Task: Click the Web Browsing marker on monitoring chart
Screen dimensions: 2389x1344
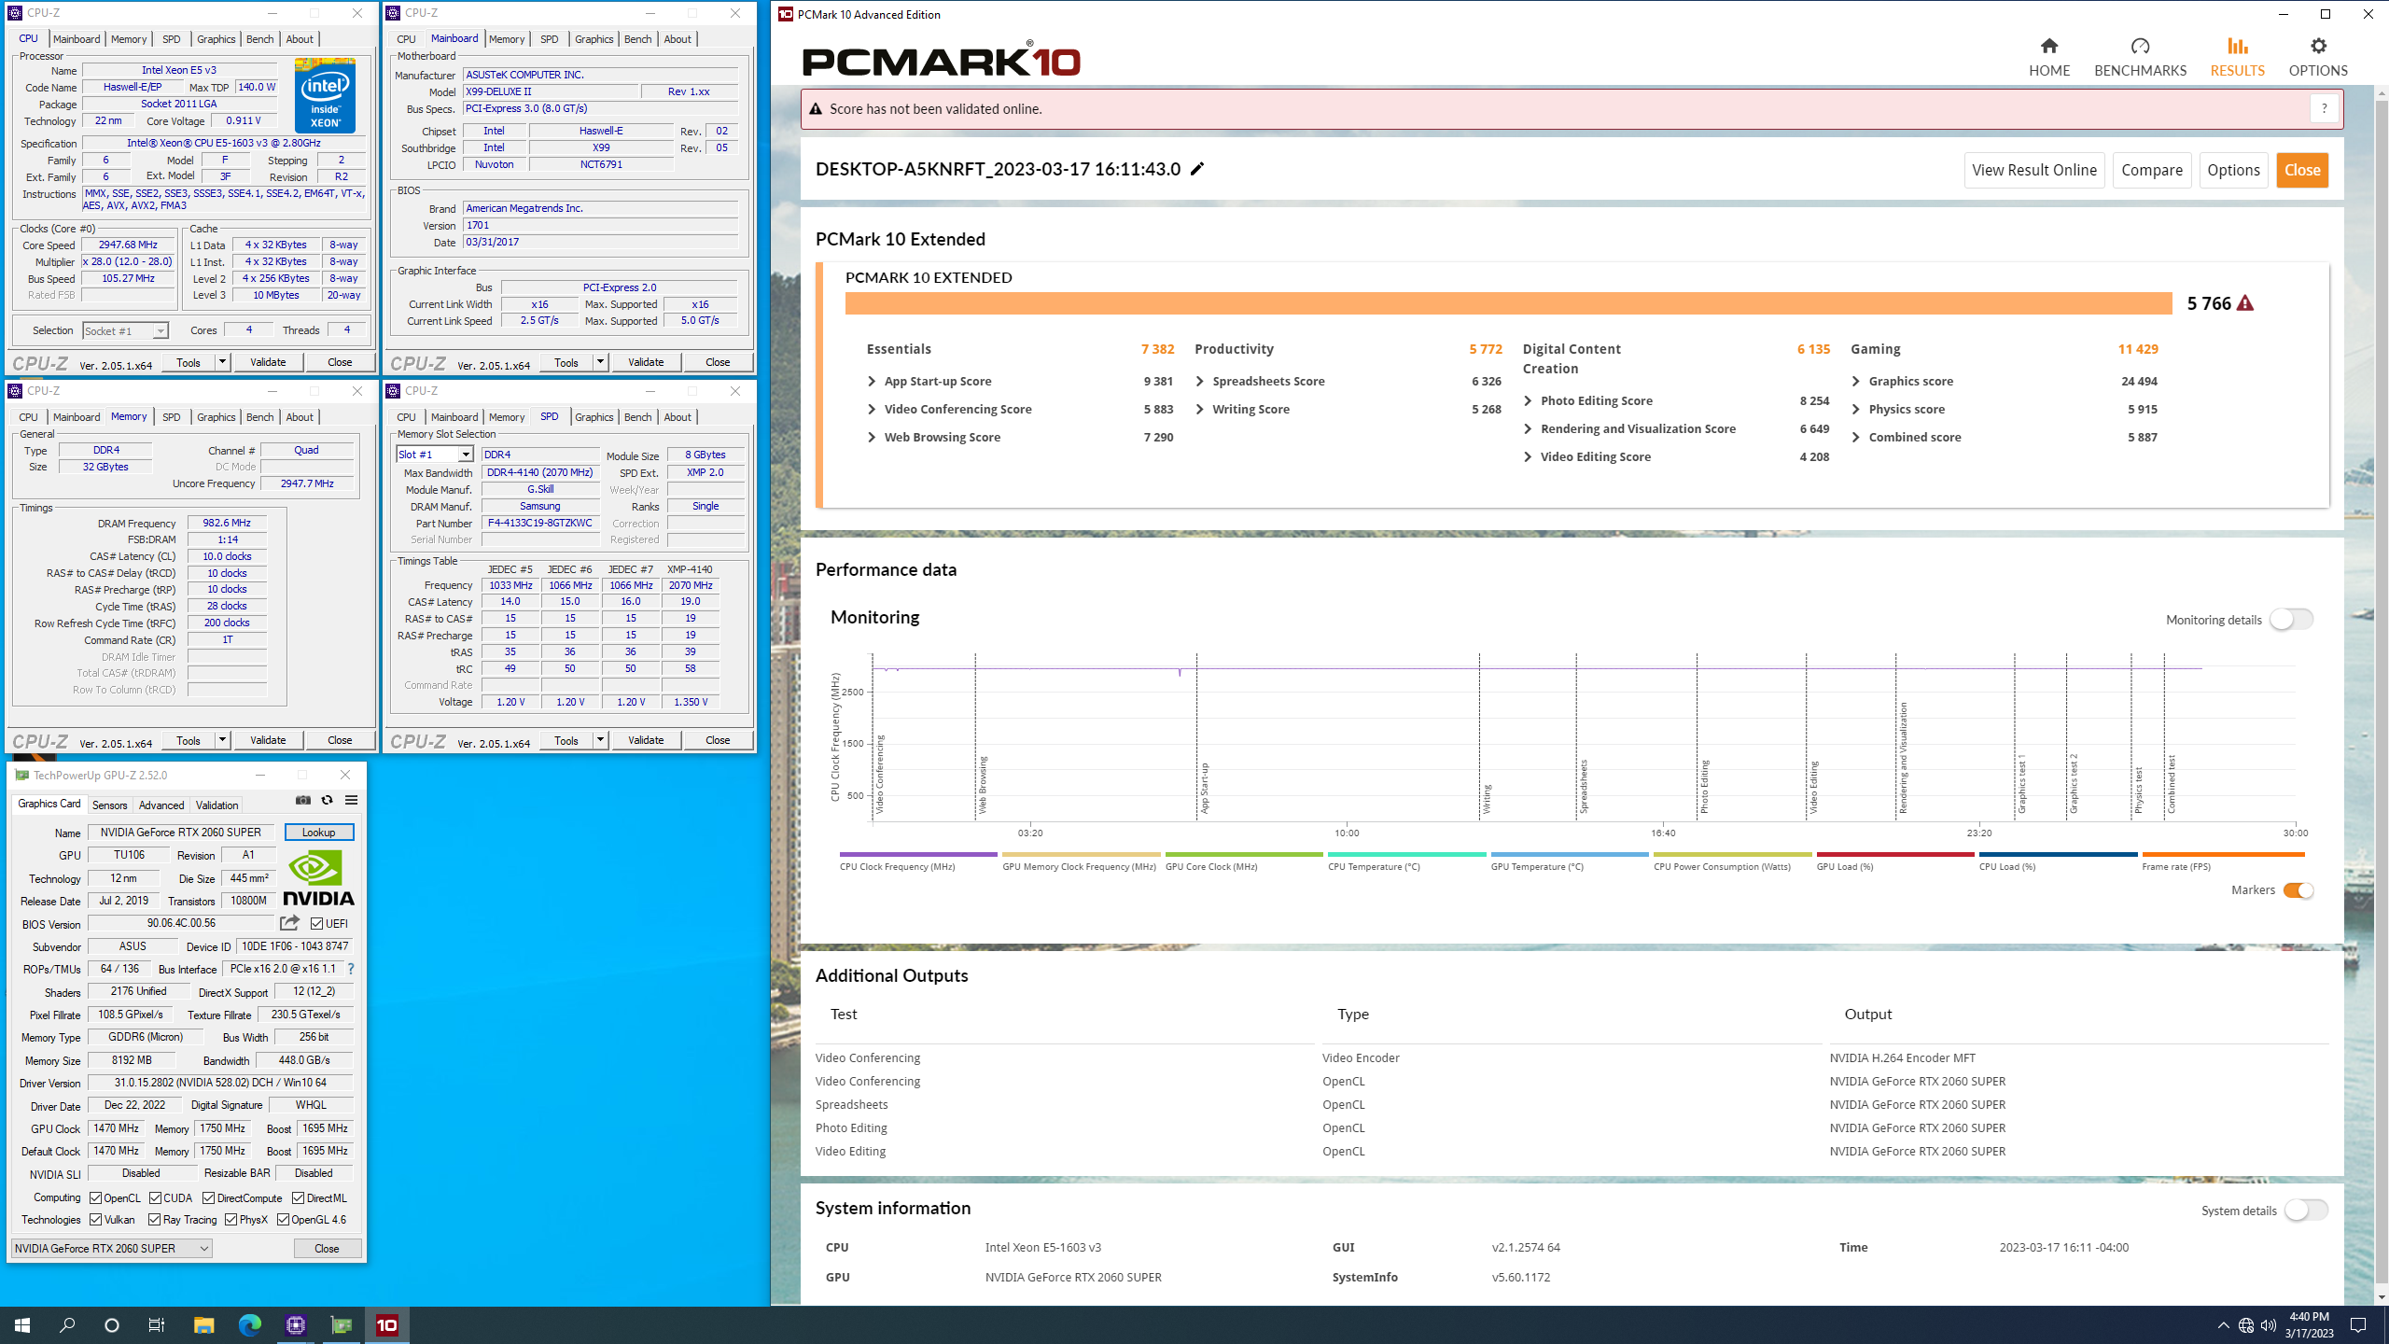Action: click(982, 784)
